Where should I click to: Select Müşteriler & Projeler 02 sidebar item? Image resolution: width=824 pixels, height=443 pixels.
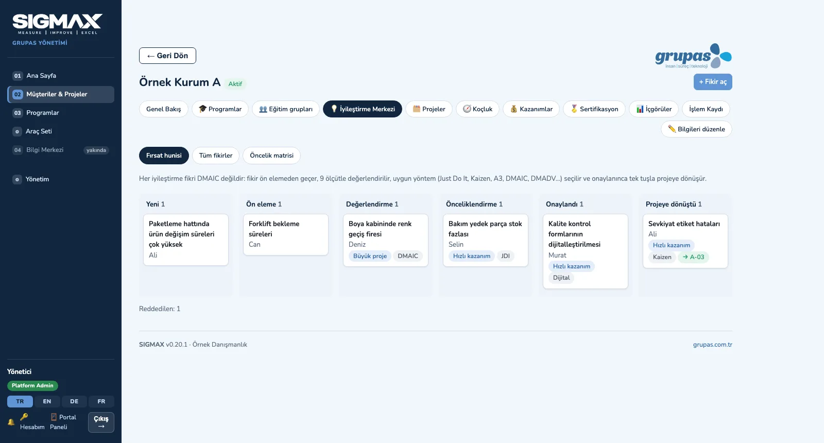point(61,94)
